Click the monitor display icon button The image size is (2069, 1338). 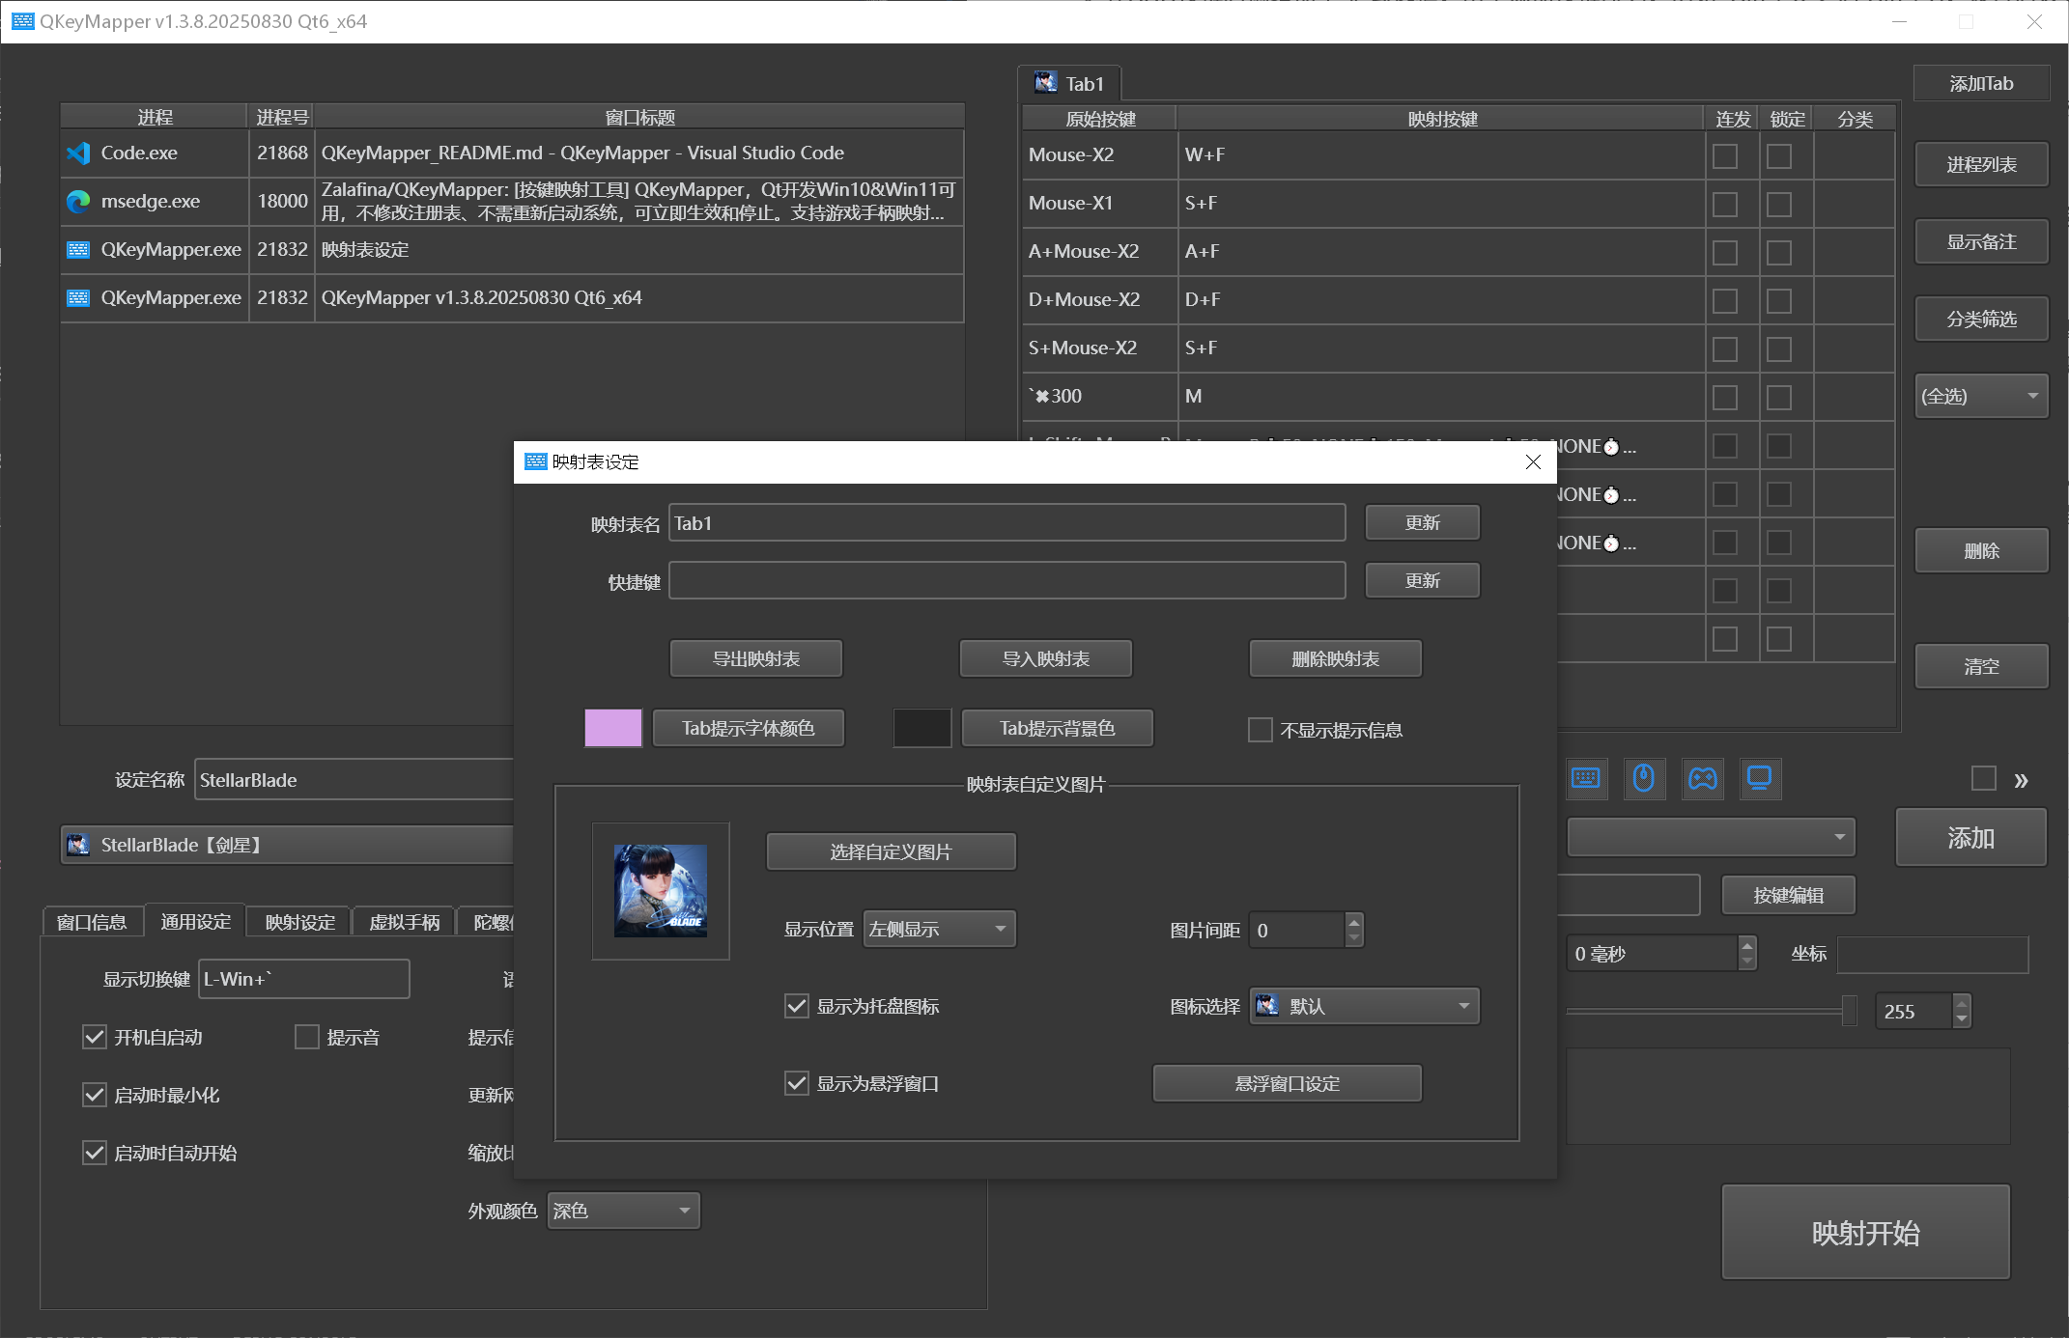[x=1759, y=778]
